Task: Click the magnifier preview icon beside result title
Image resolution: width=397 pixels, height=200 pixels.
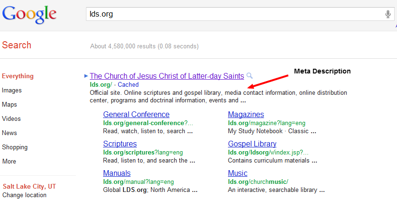Action: coord(250,76)
